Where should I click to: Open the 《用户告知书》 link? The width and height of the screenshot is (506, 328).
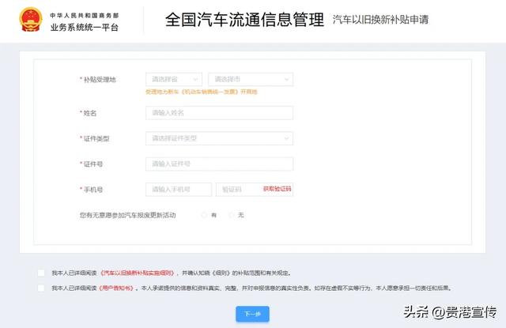coord(116,288)
